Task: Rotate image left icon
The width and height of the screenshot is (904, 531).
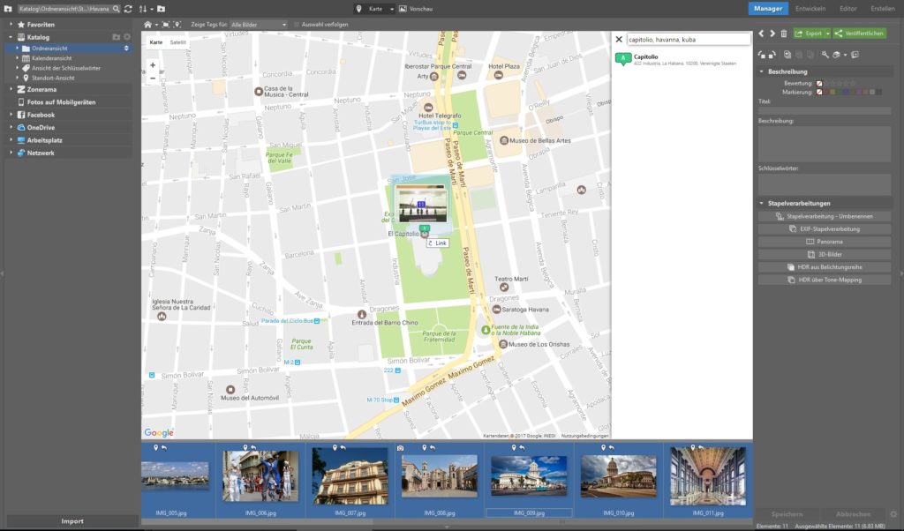Action: click(x=762, y=55)
